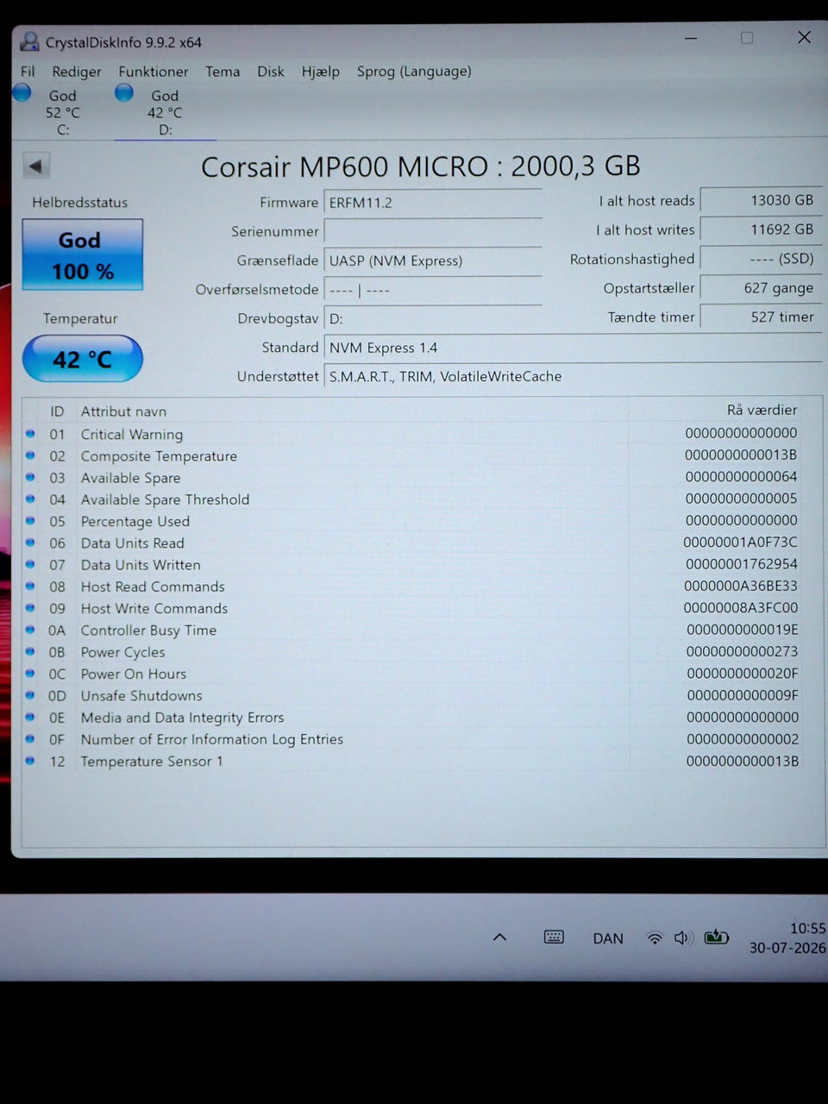The image size is (828, 1104).
Task: Click the Understøttet features field
Action: pyautogui.click(x=573, y=376)
